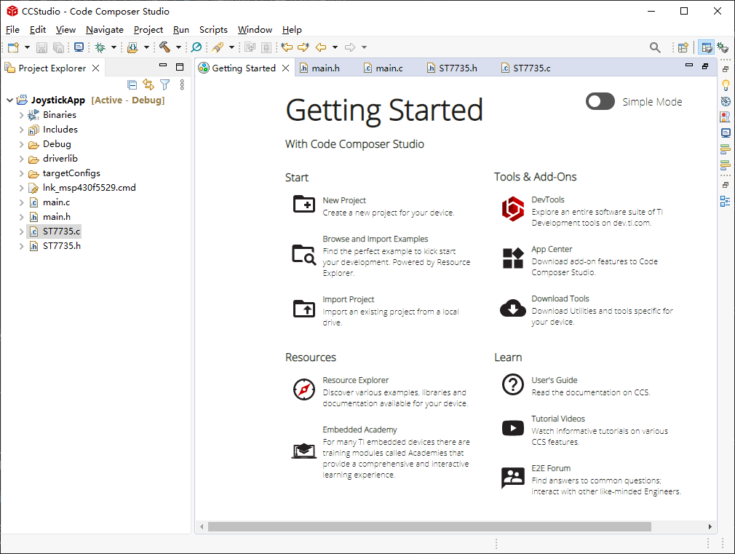Click the red DevTools hexagon icon
Image resolution: width=735 pixels, height=554 pixels.
[513, 209]
